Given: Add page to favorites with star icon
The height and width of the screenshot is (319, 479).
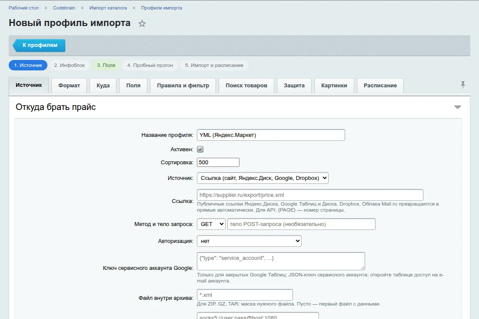Looking at the screenshot, I should [142, 23].
